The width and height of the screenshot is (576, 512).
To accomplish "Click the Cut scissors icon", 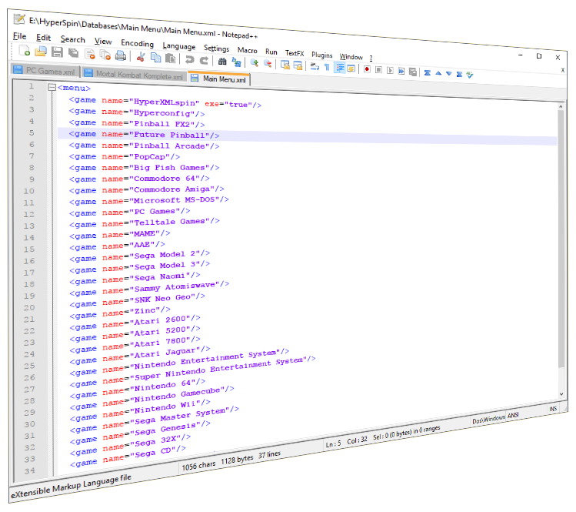I will click(141, 57).
